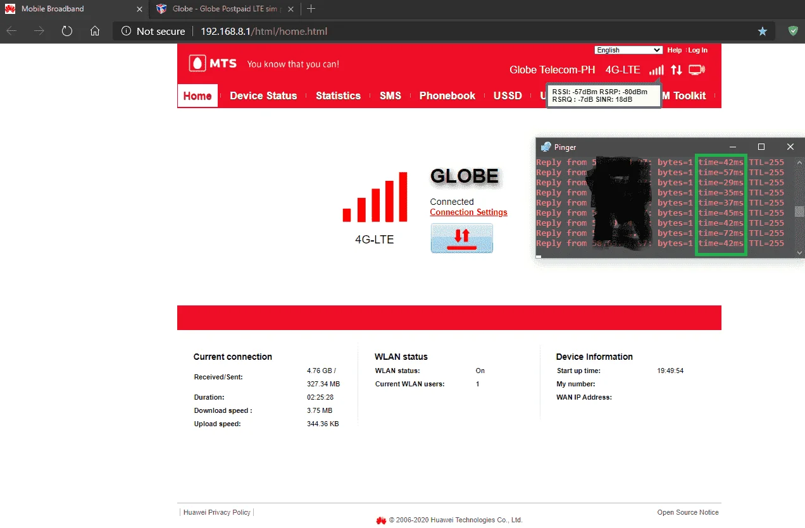
Task: Open a new browser tab
Action: (311, 9)
